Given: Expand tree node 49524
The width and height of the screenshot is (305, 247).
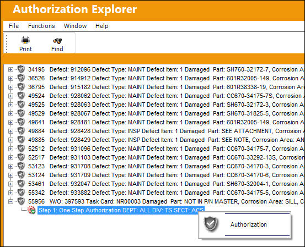Looking at the screenshot, I should click(x=10, y=96).
